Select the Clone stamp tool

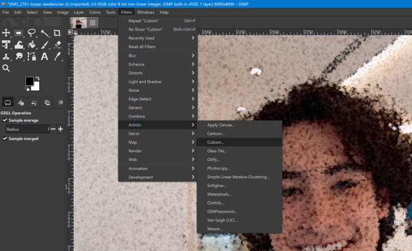pyautogui.click(x=6, y=56)
